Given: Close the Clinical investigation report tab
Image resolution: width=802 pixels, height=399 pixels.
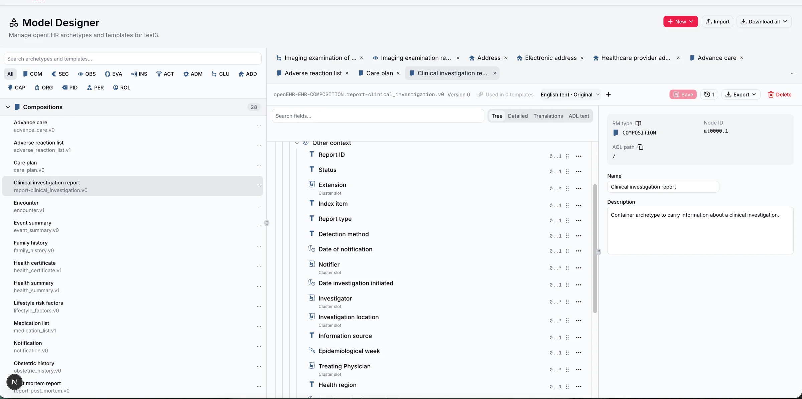Looking at the screenshot, I should pyautogui.click(x=495, y=73).
